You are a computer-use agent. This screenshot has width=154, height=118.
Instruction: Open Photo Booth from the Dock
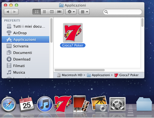point(81,104)
